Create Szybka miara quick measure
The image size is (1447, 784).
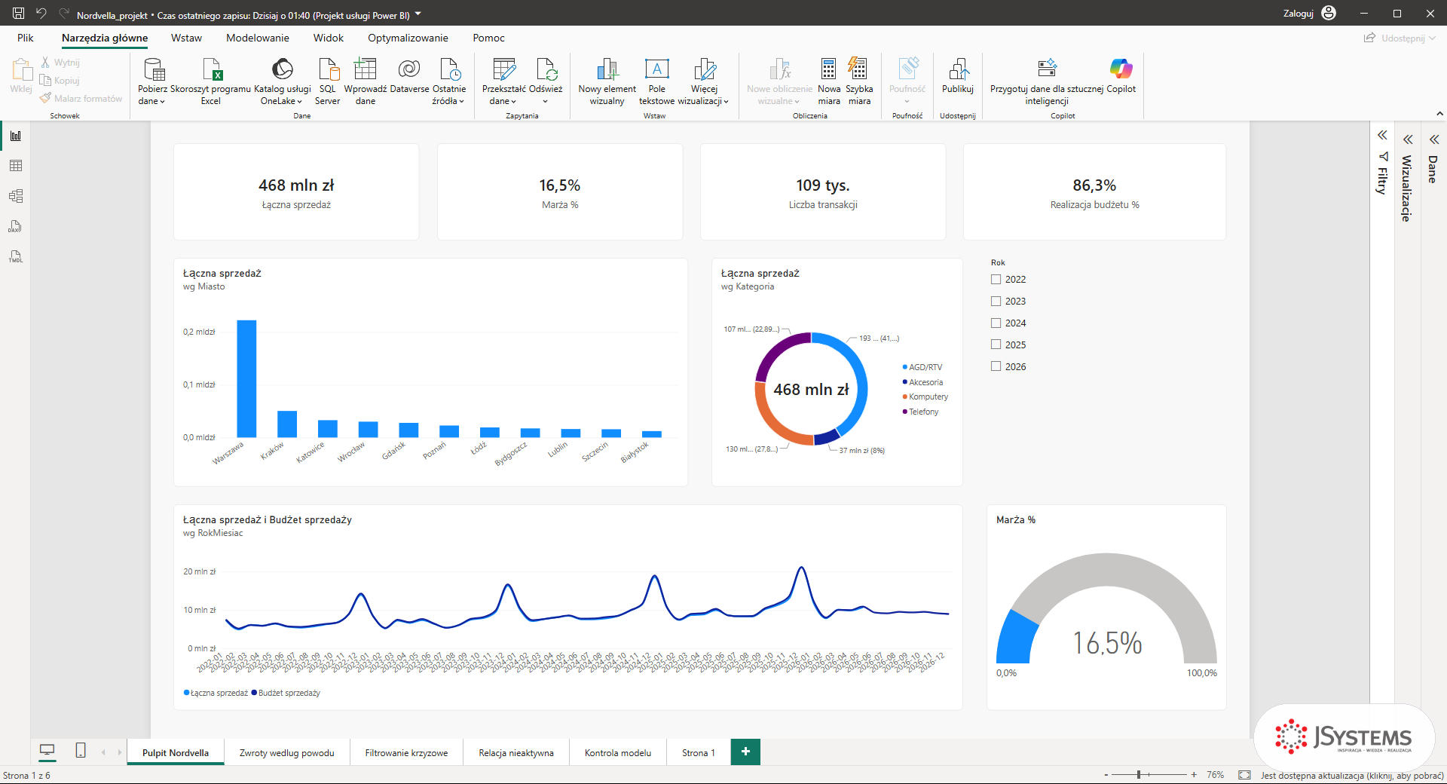tap(859, 81)
